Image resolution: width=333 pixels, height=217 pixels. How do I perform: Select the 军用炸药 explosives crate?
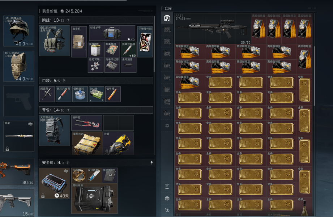(87, 143)
